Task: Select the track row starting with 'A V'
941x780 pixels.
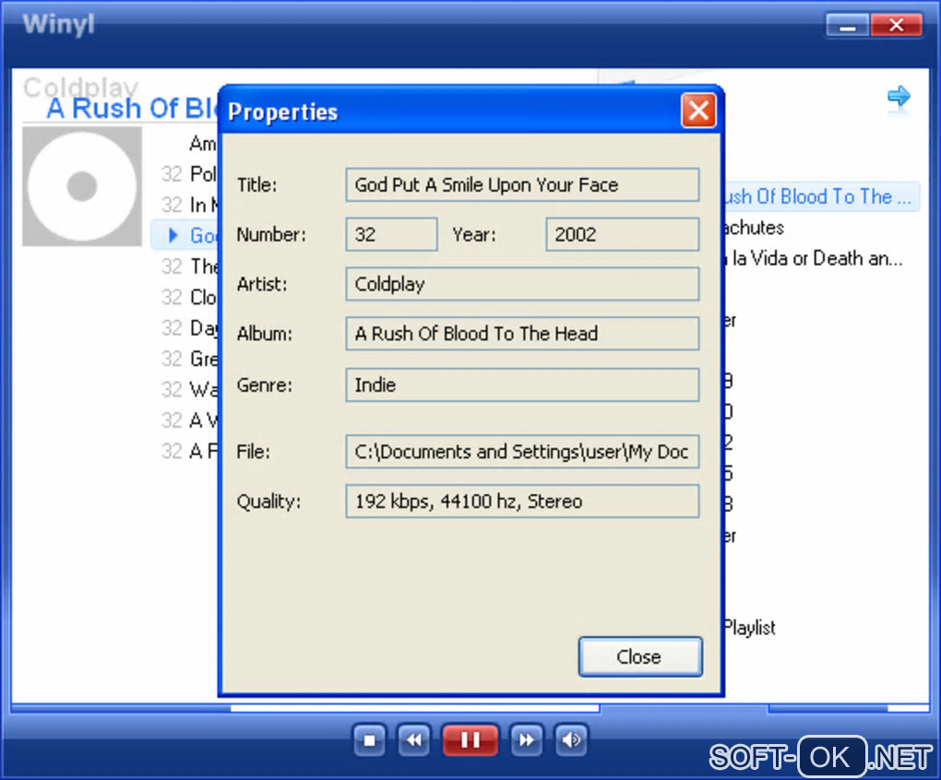Action: [189, 420]
